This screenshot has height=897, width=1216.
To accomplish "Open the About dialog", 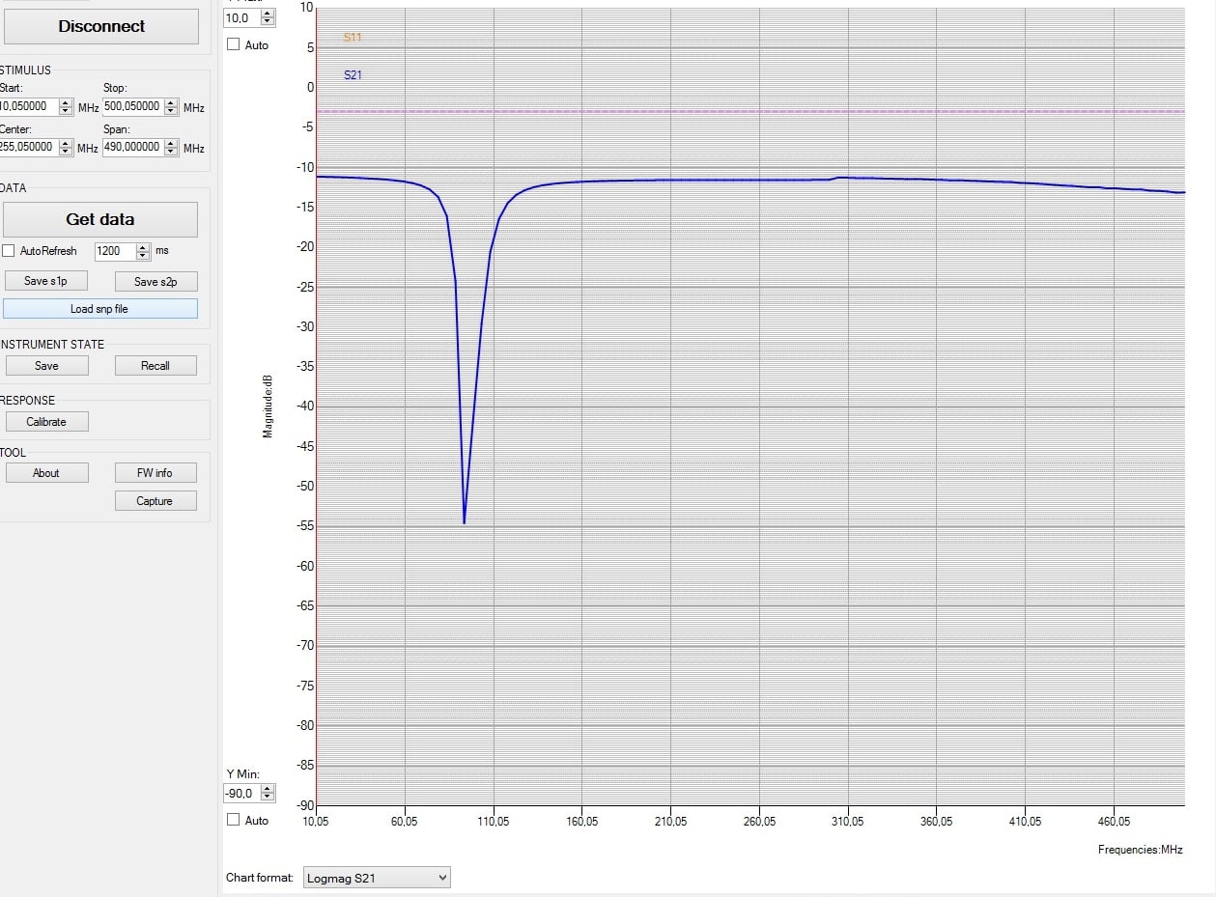I will click(46, 473).
